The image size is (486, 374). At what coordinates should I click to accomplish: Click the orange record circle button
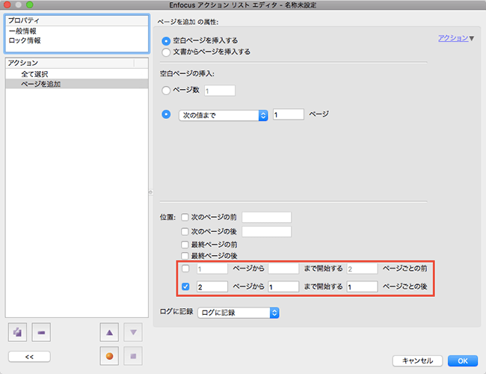click(109, 356)
